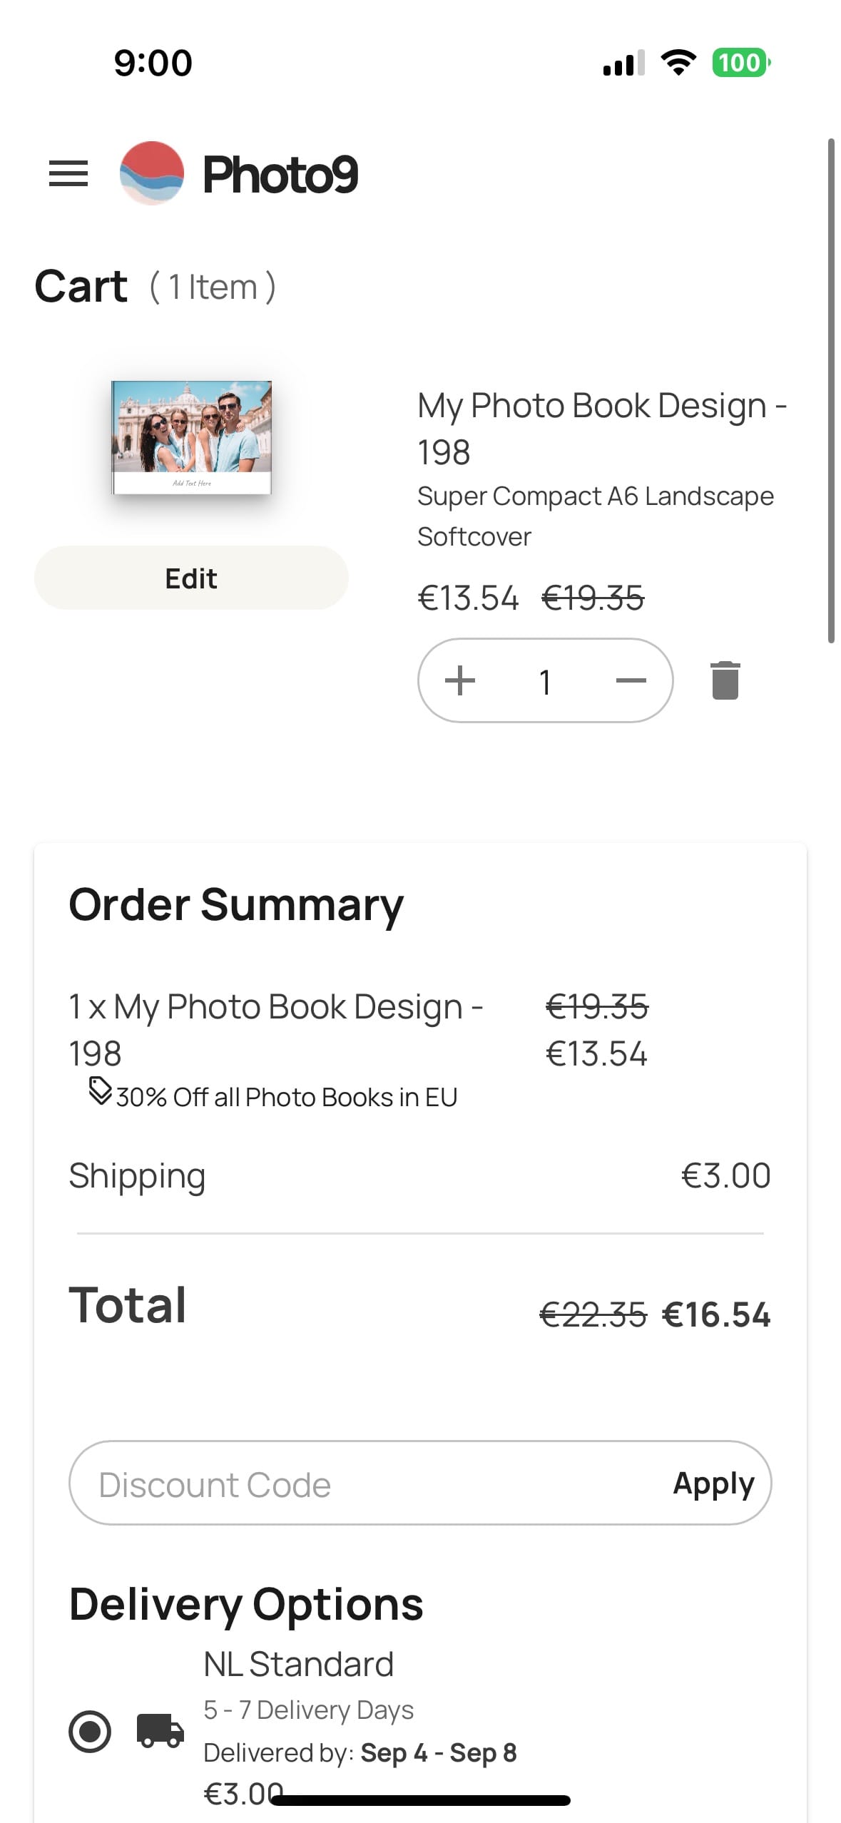Apply the discount code

click(x=713, y=1484)
